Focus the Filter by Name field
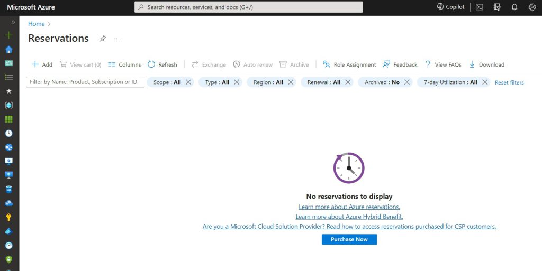The width and height of the screenshot is (542, 271). [x=85, y=82]
